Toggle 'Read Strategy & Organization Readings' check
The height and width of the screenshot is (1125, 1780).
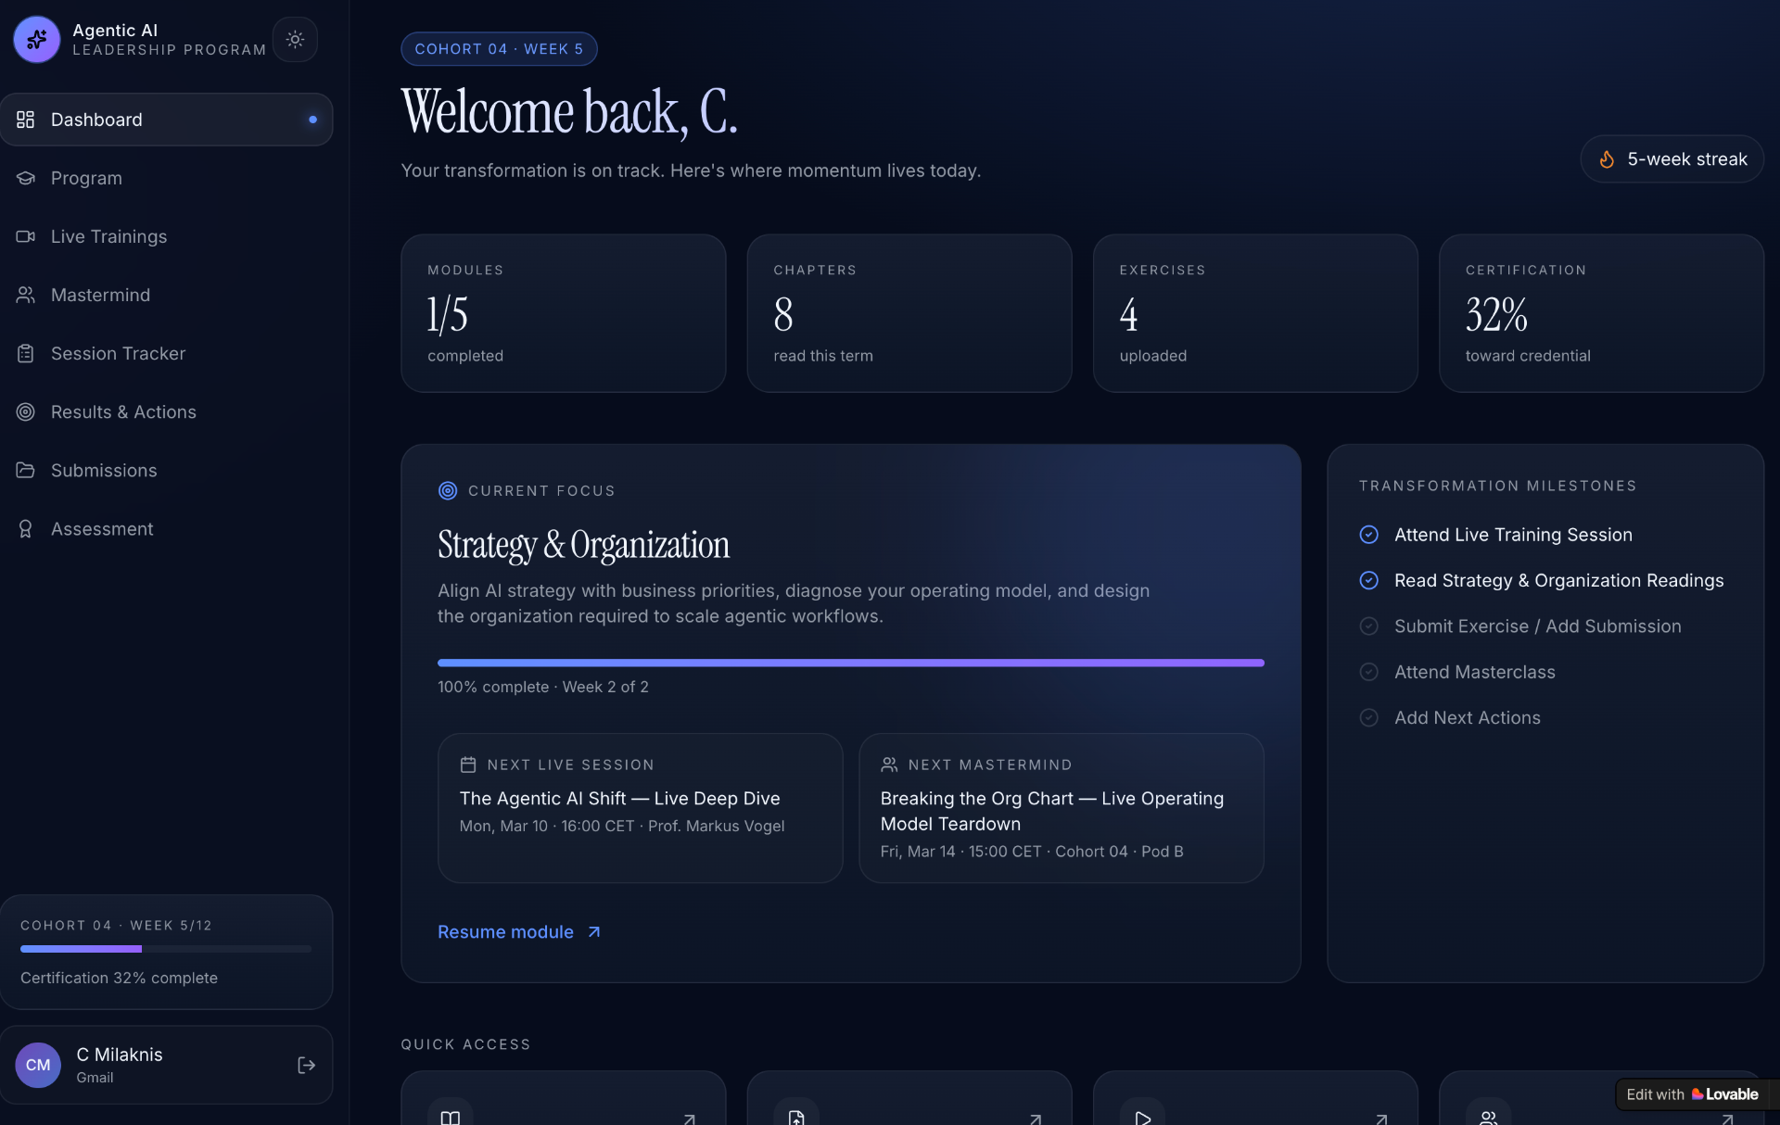pos(1368,580)
